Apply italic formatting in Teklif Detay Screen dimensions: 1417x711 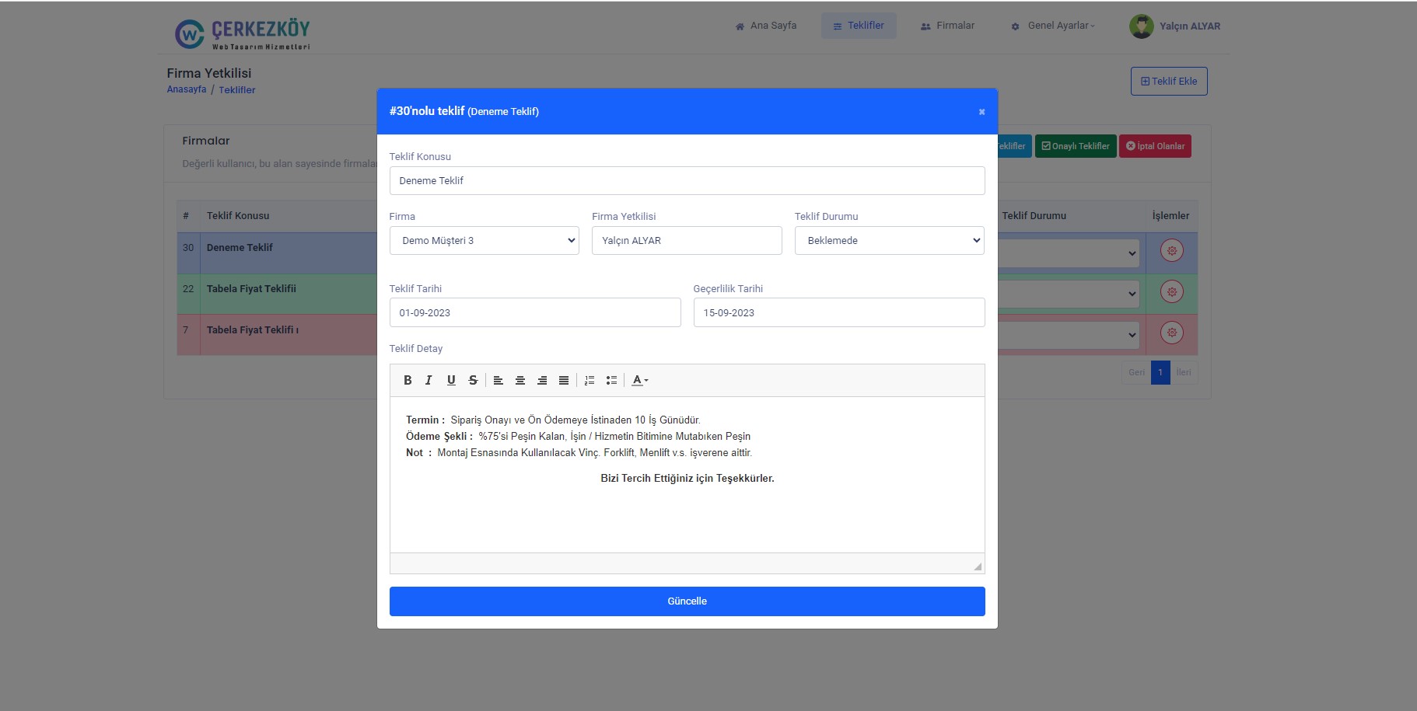click(429, 380)
